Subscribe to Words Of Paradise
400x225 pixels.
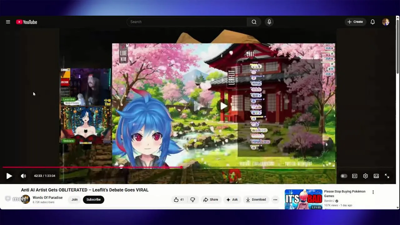click(93, 200)
